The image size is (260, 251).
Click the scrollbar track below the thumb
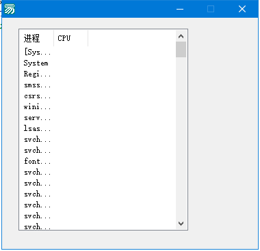(181, 138)
